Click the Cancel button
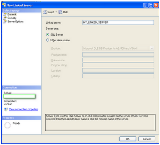The image size is (160, 145). click(147, 139)
